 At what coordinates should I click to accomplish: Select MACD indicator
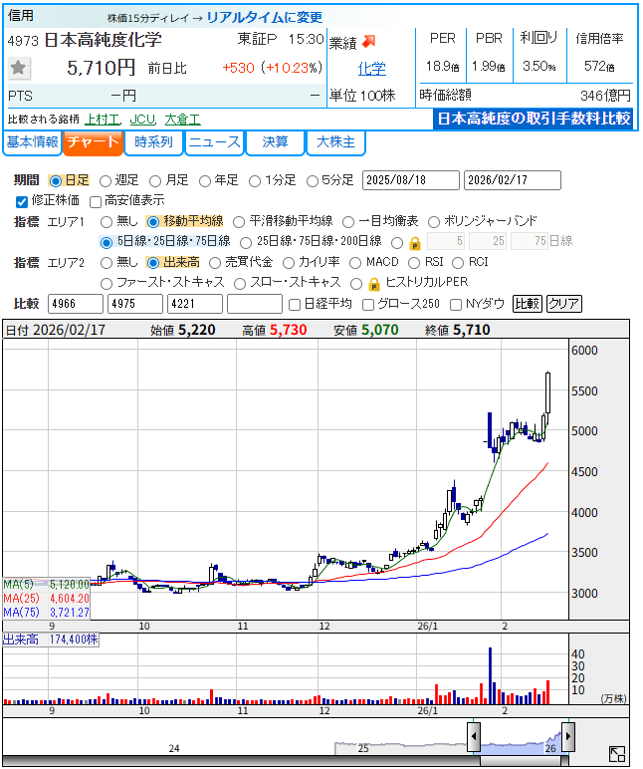(355, 263)
